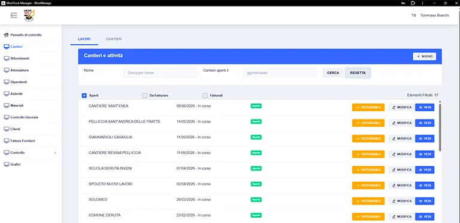Click Vedi for SOLOMEO
Image resolution: width=460 pixels, height=223 pixels.
pos(425,201)
